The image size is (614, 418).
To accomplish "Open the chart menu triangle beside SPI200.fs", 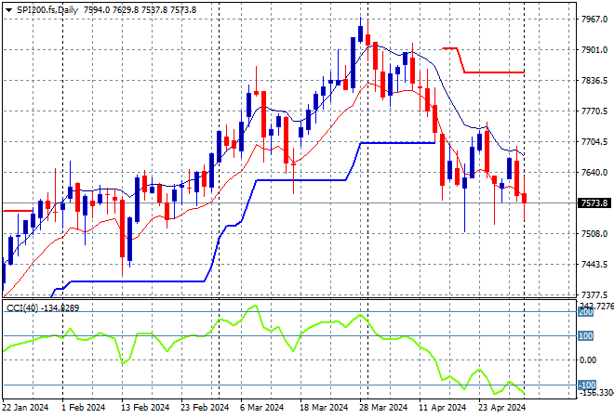I will [x=8, y=10].
